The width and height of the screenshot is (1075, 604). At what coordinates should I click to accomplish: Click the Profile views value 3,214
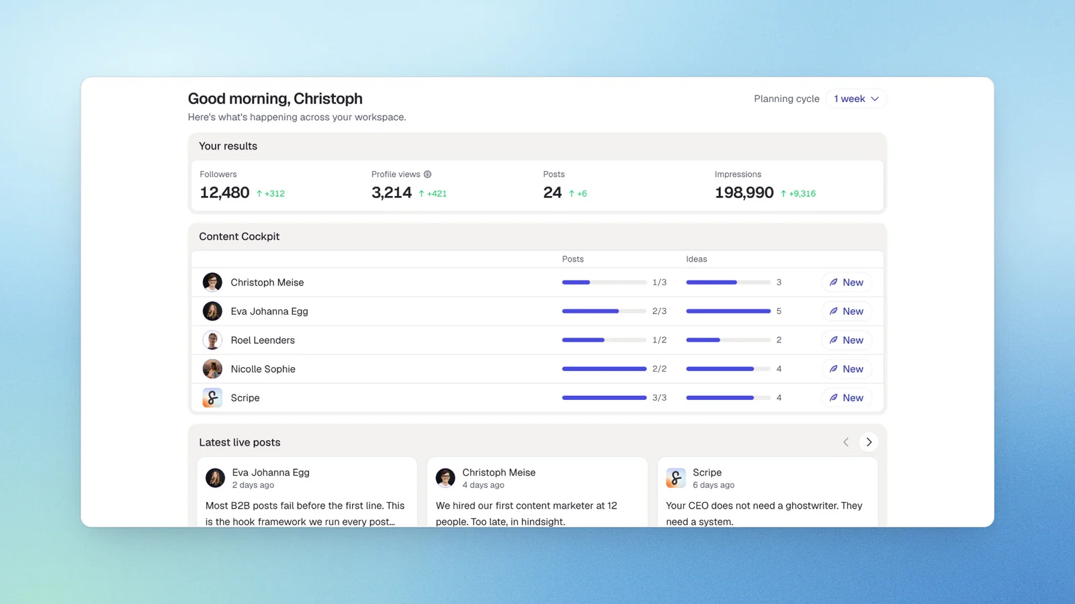(x=392, y=193)
